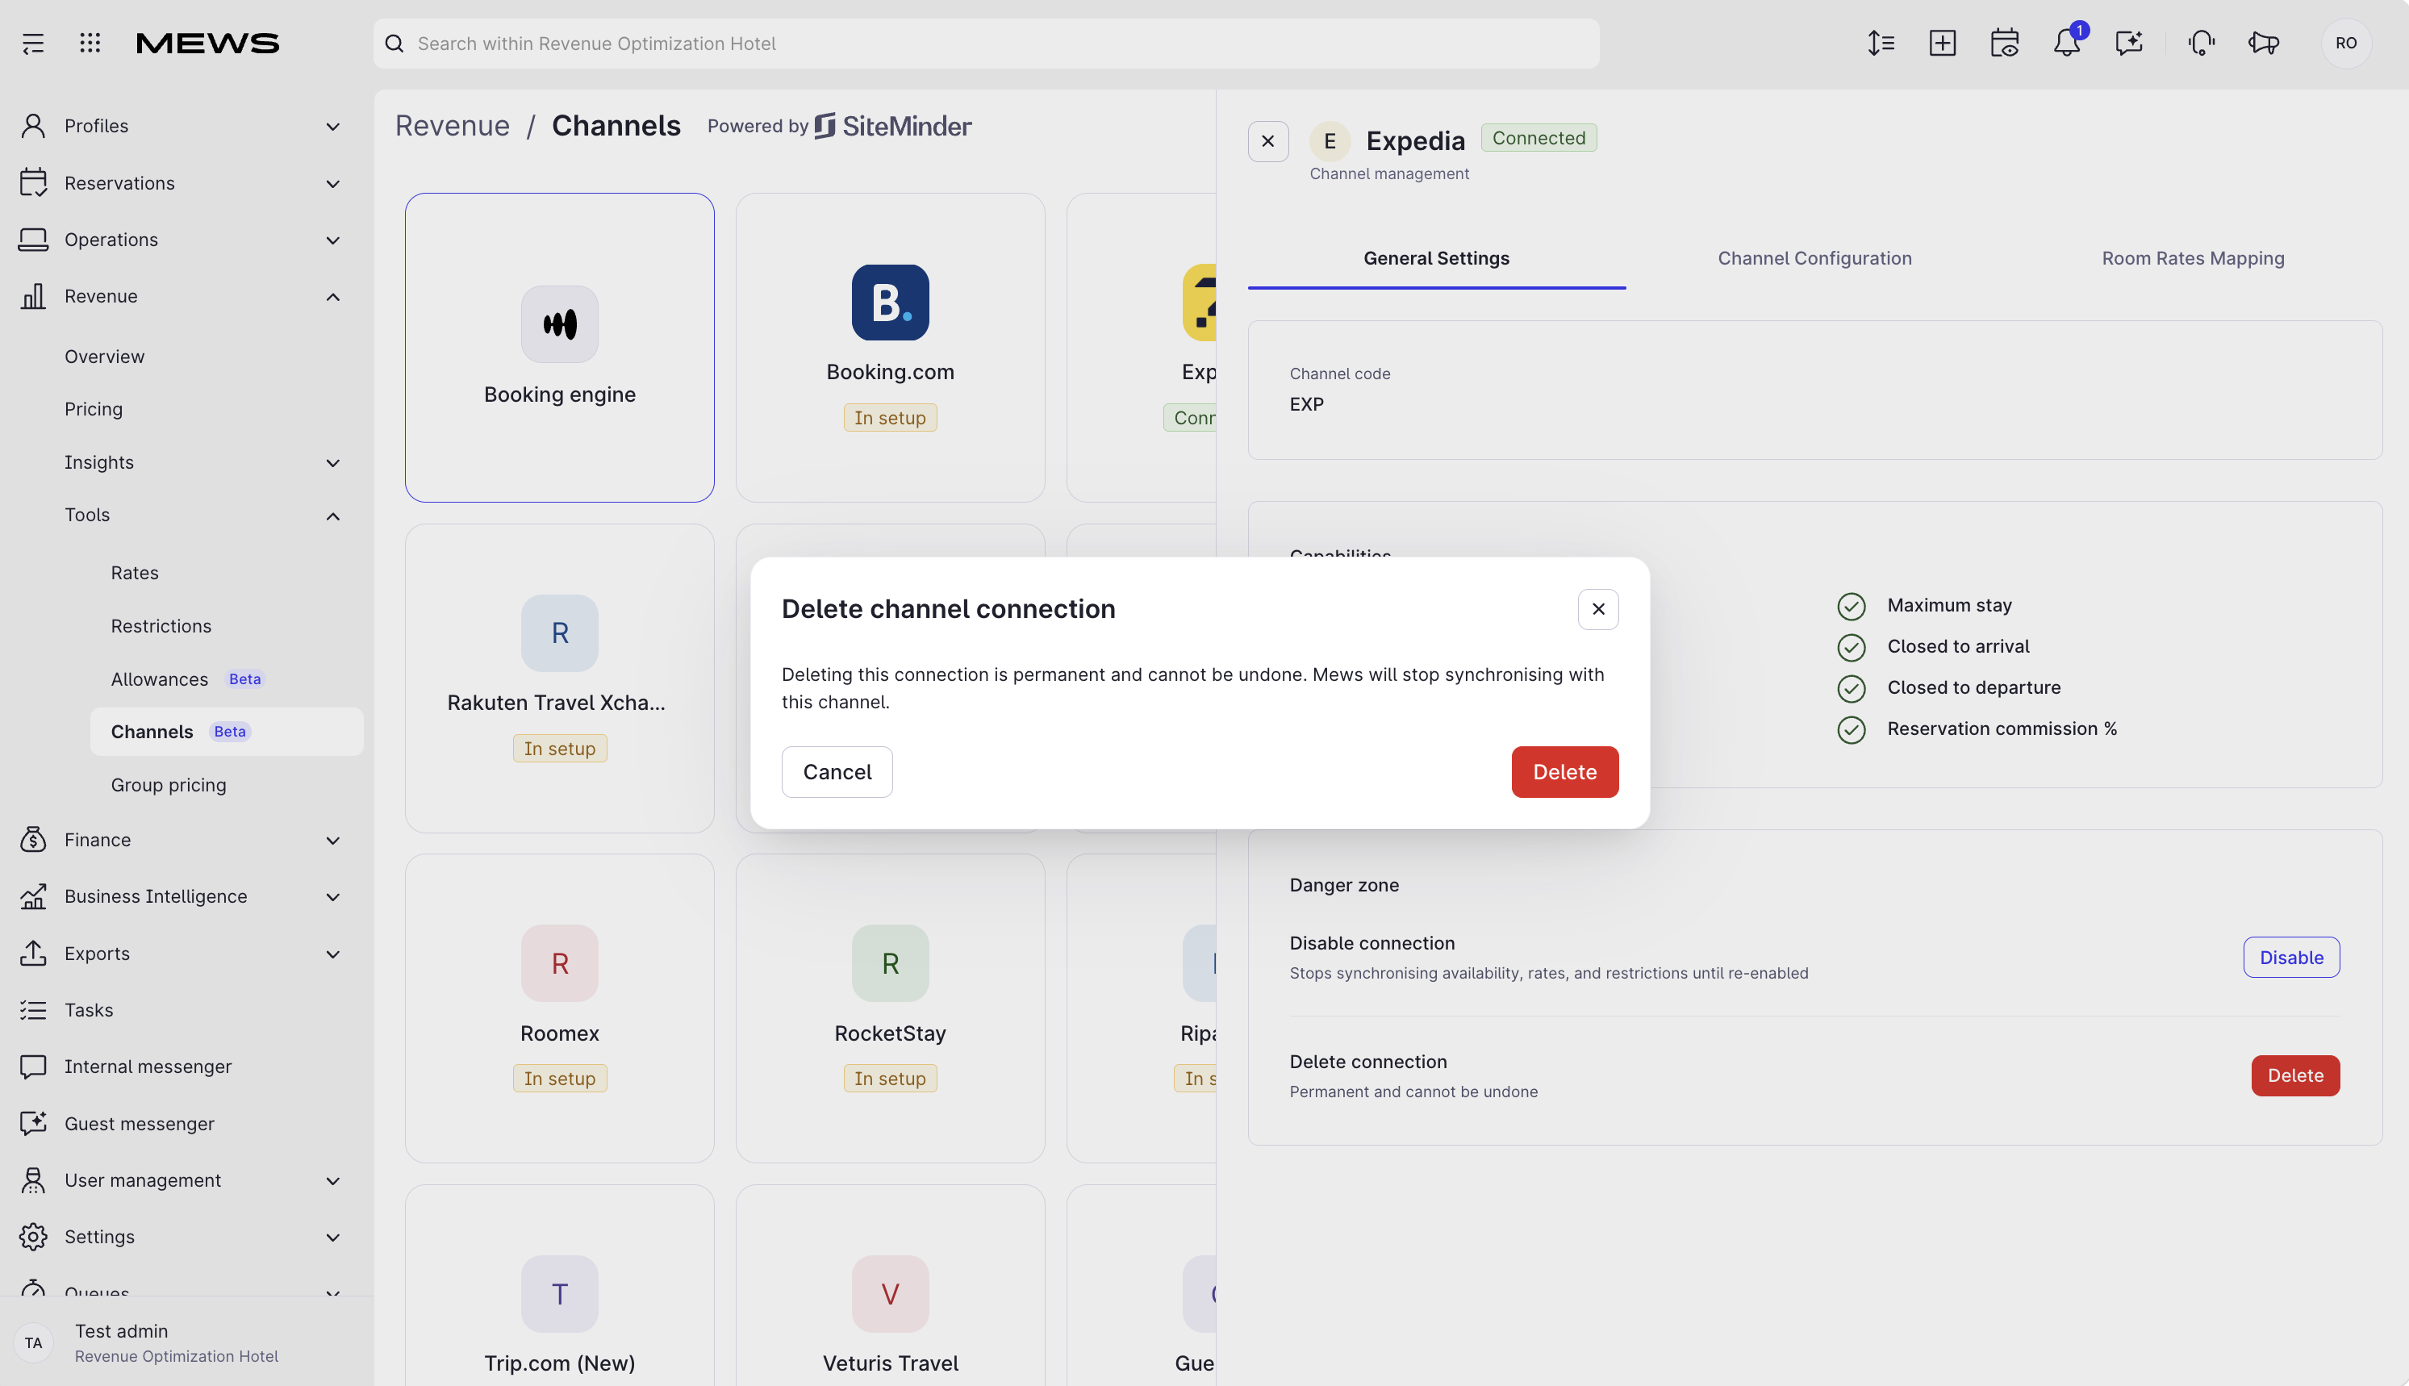Screen dimensions: 2409x1386
Task: Open the RocketStay channel card
Action: click(x=890, y=1008)
